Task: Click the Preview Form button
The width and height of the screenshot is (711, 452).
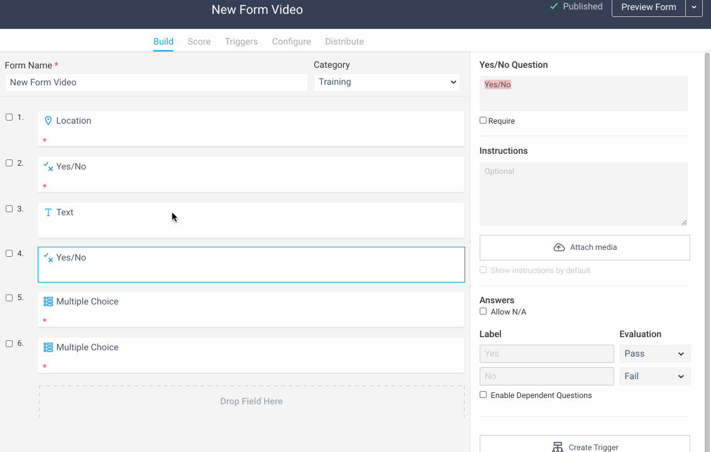Action: pos(648,8)
